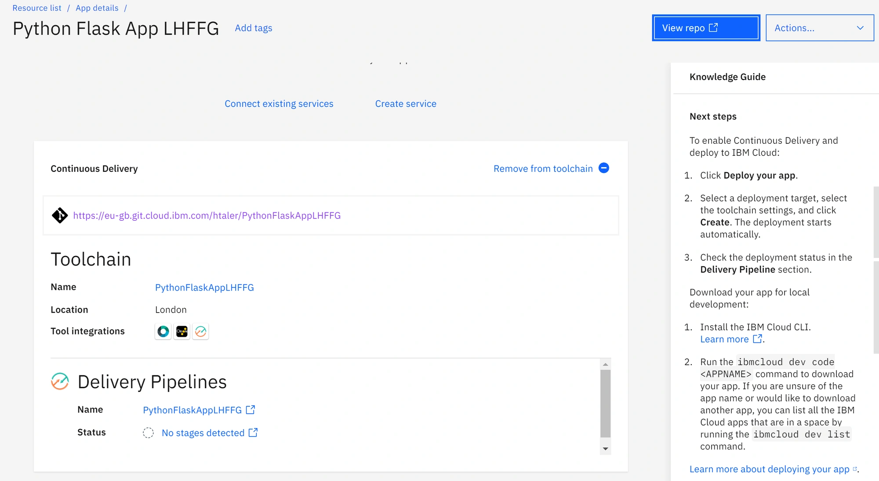Open the Actions dropdown menu

coord(820,28)
